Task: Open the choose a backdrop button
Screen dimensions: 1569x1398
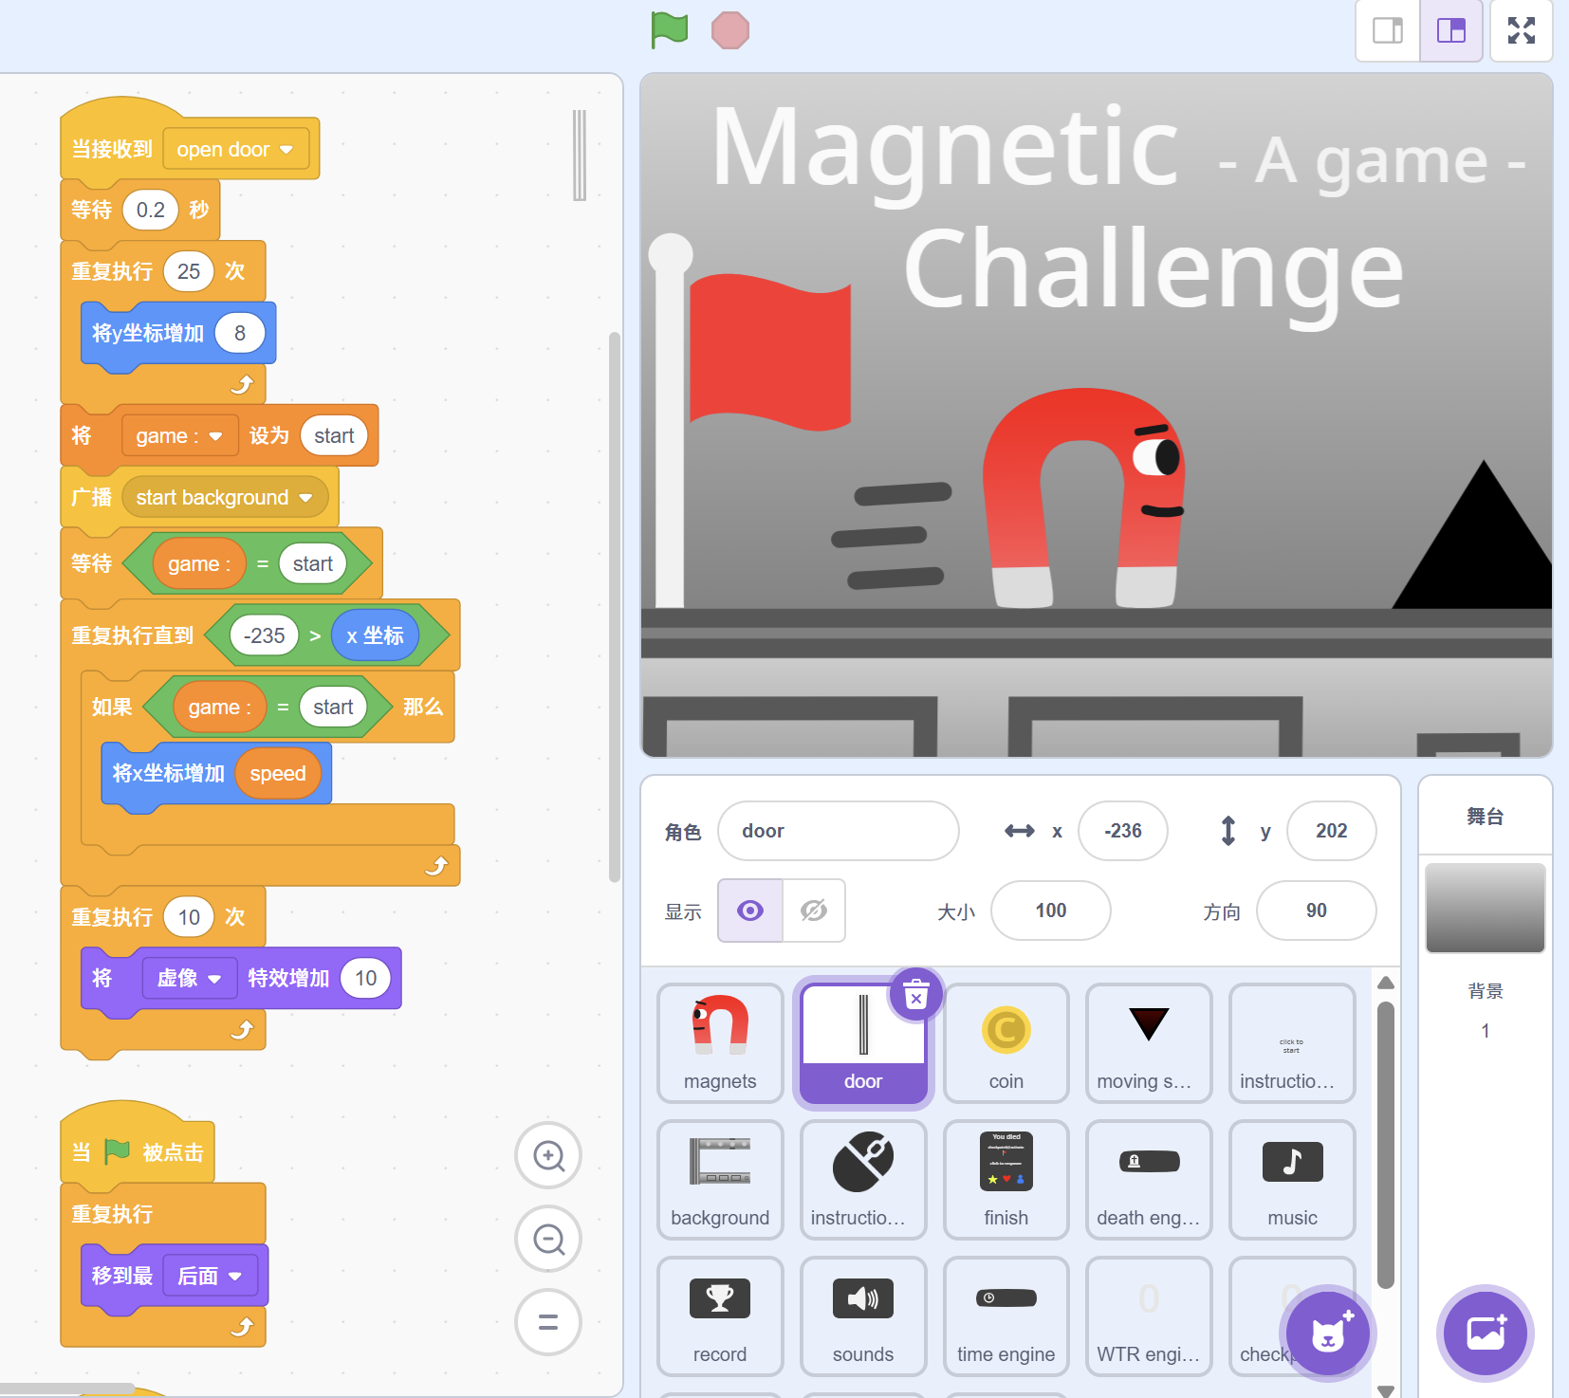Action: coord(1485,1334)
